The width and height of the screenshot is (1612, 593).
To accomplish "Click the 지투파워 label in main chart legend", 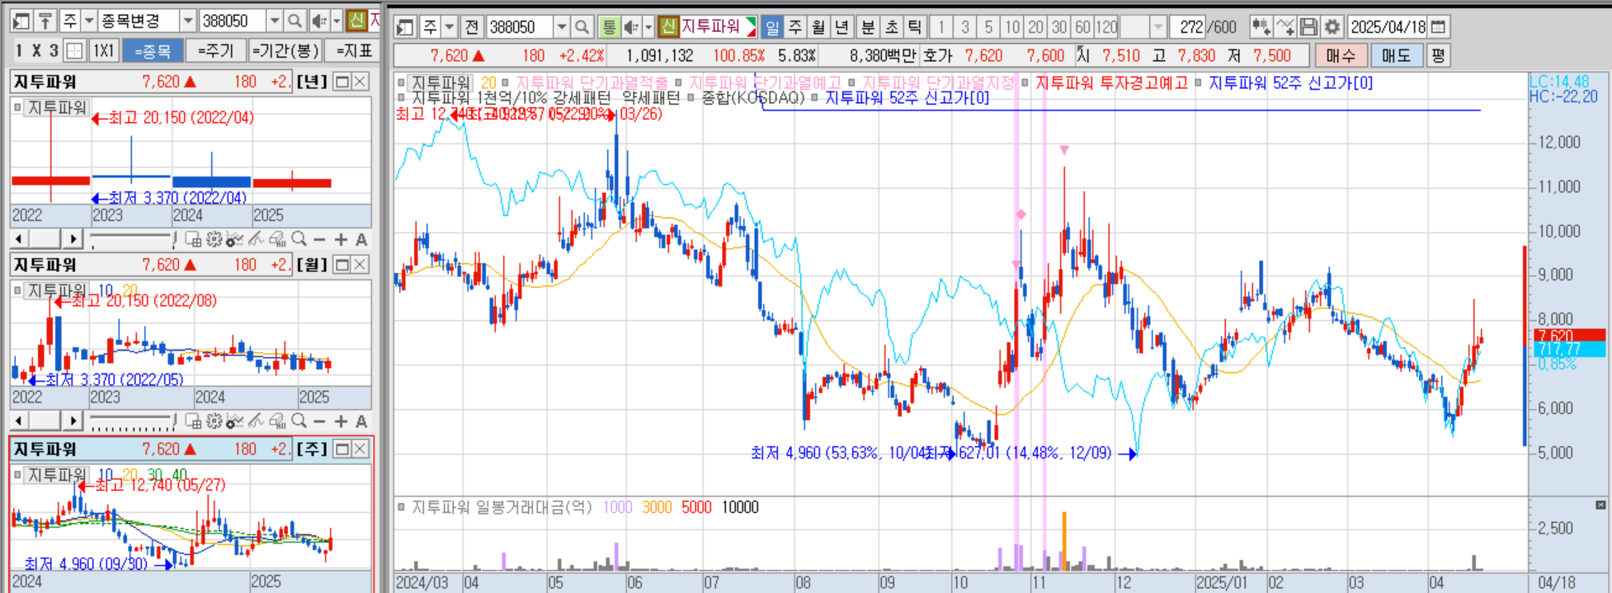I will [441, 82].
